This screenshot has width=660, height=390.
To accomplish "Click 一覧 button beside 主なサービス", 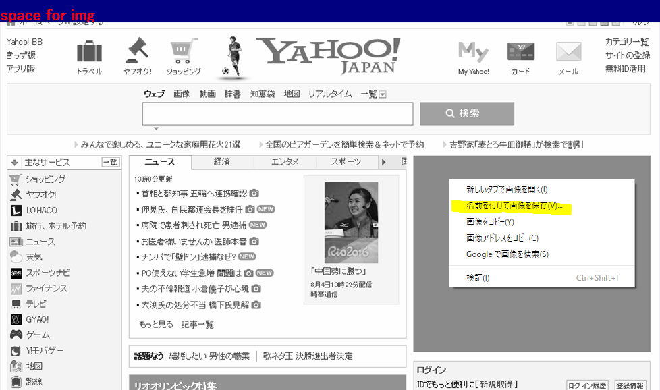I will point(110,163).
